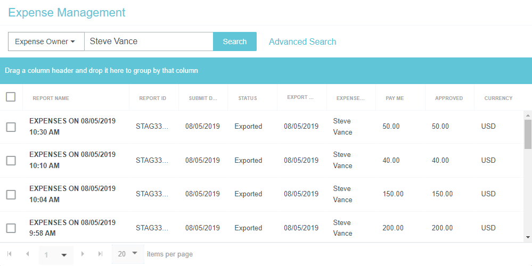Select the 10:10 AM expense report checkbox

pos(11,161)
